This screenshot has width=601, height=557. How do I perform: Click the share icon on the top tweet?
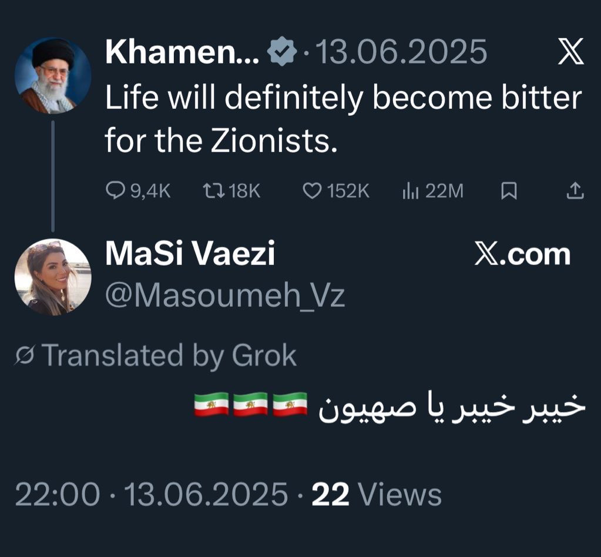coord(575,190)
